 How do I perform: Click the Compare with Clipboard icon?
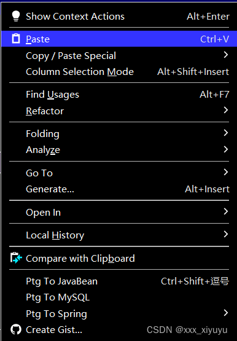[x=16, y=258]
